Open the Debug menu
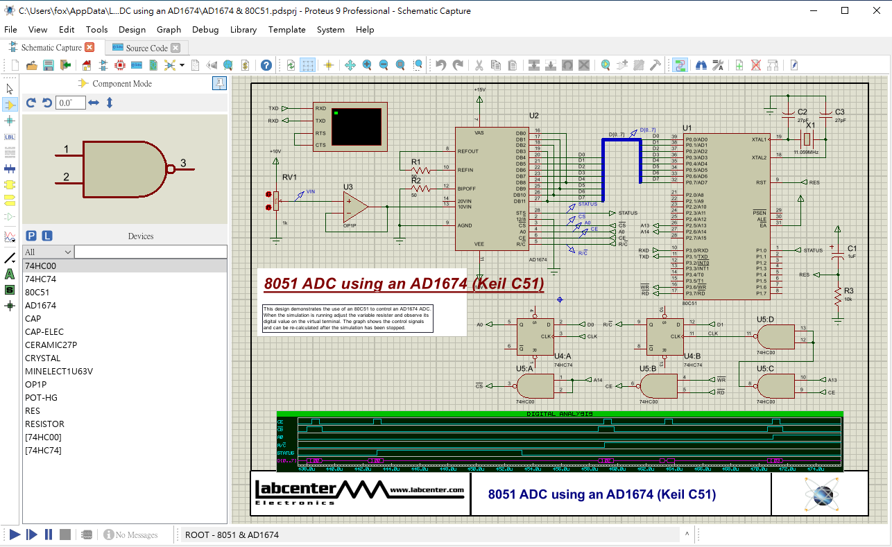This screenshot has height=547, width=892. coord(205,30)
